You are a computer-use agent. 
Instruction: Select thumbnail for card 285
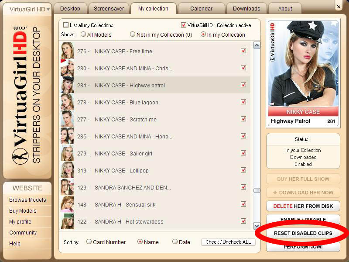[67, 136]
